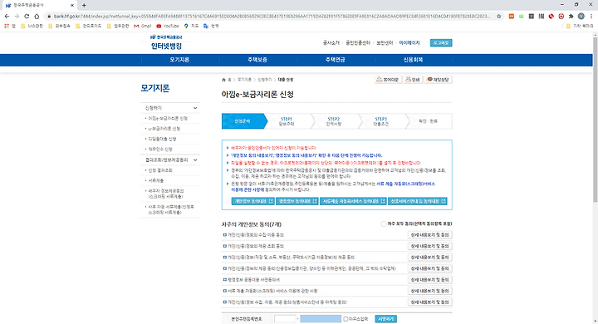
Task: Click 상세 내용보기 및 동의 for 스크래핑 row
Action: (430, 291)
